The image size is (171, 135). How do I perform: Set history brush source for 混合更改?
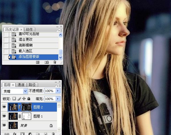[x=6, y=40]
